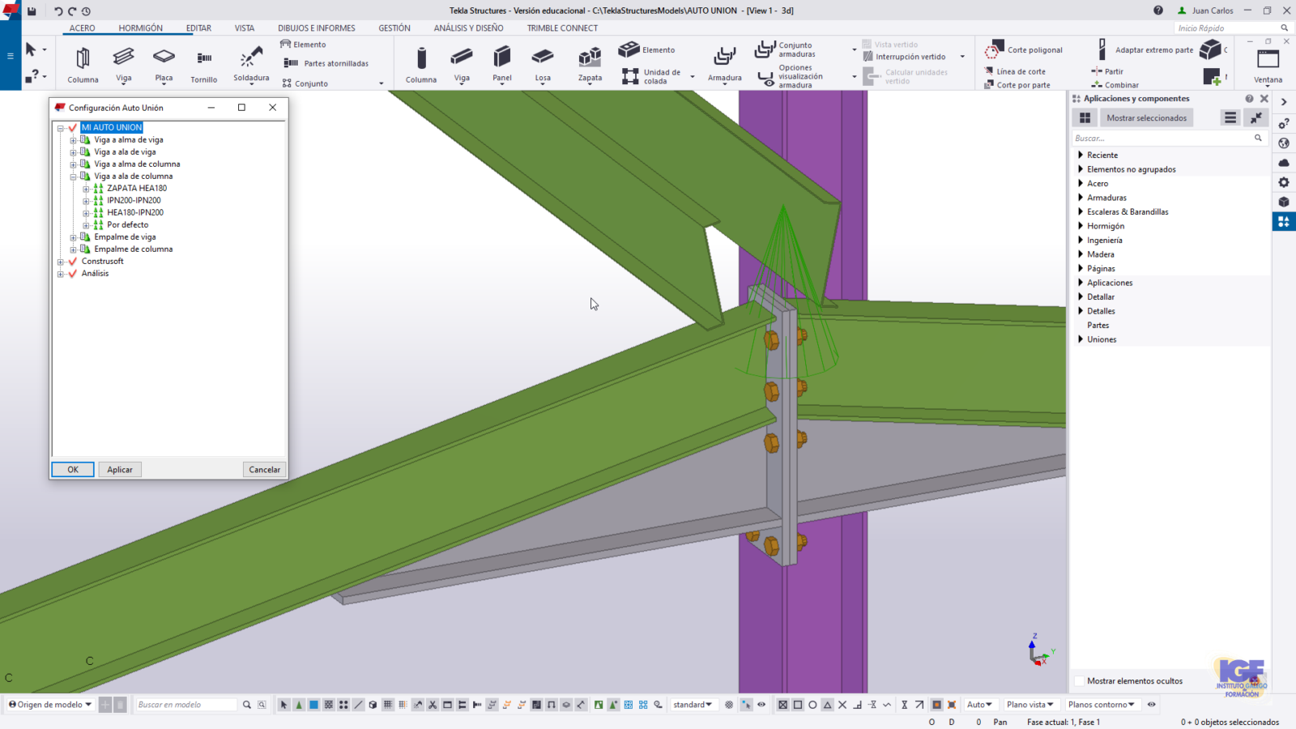Image resolution: width=1296 pixels, height=729 pixels.
Task: Select the Zapata footing tool
Action: (x=590, y=64)
